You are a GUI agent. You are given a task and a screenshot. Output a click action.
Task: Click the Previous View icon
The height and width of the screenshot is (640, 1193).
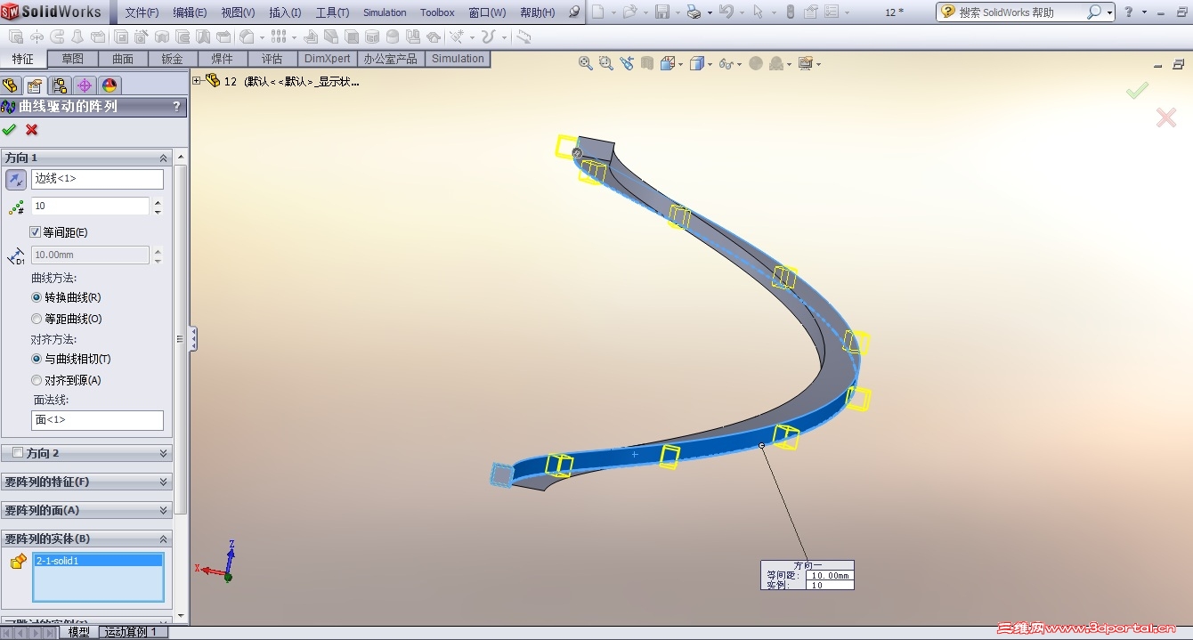point(627,63)
